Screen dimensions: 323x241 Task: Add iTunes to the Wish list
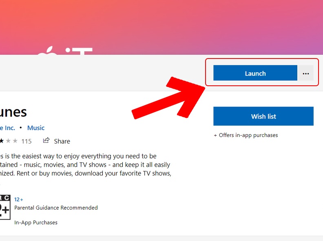click(263, 116)
